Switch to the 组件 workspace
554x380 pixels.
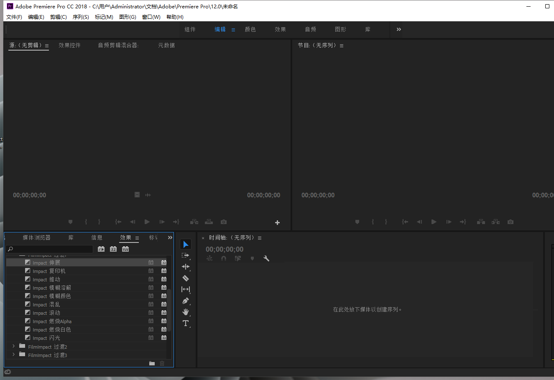[x=190, y=29]
